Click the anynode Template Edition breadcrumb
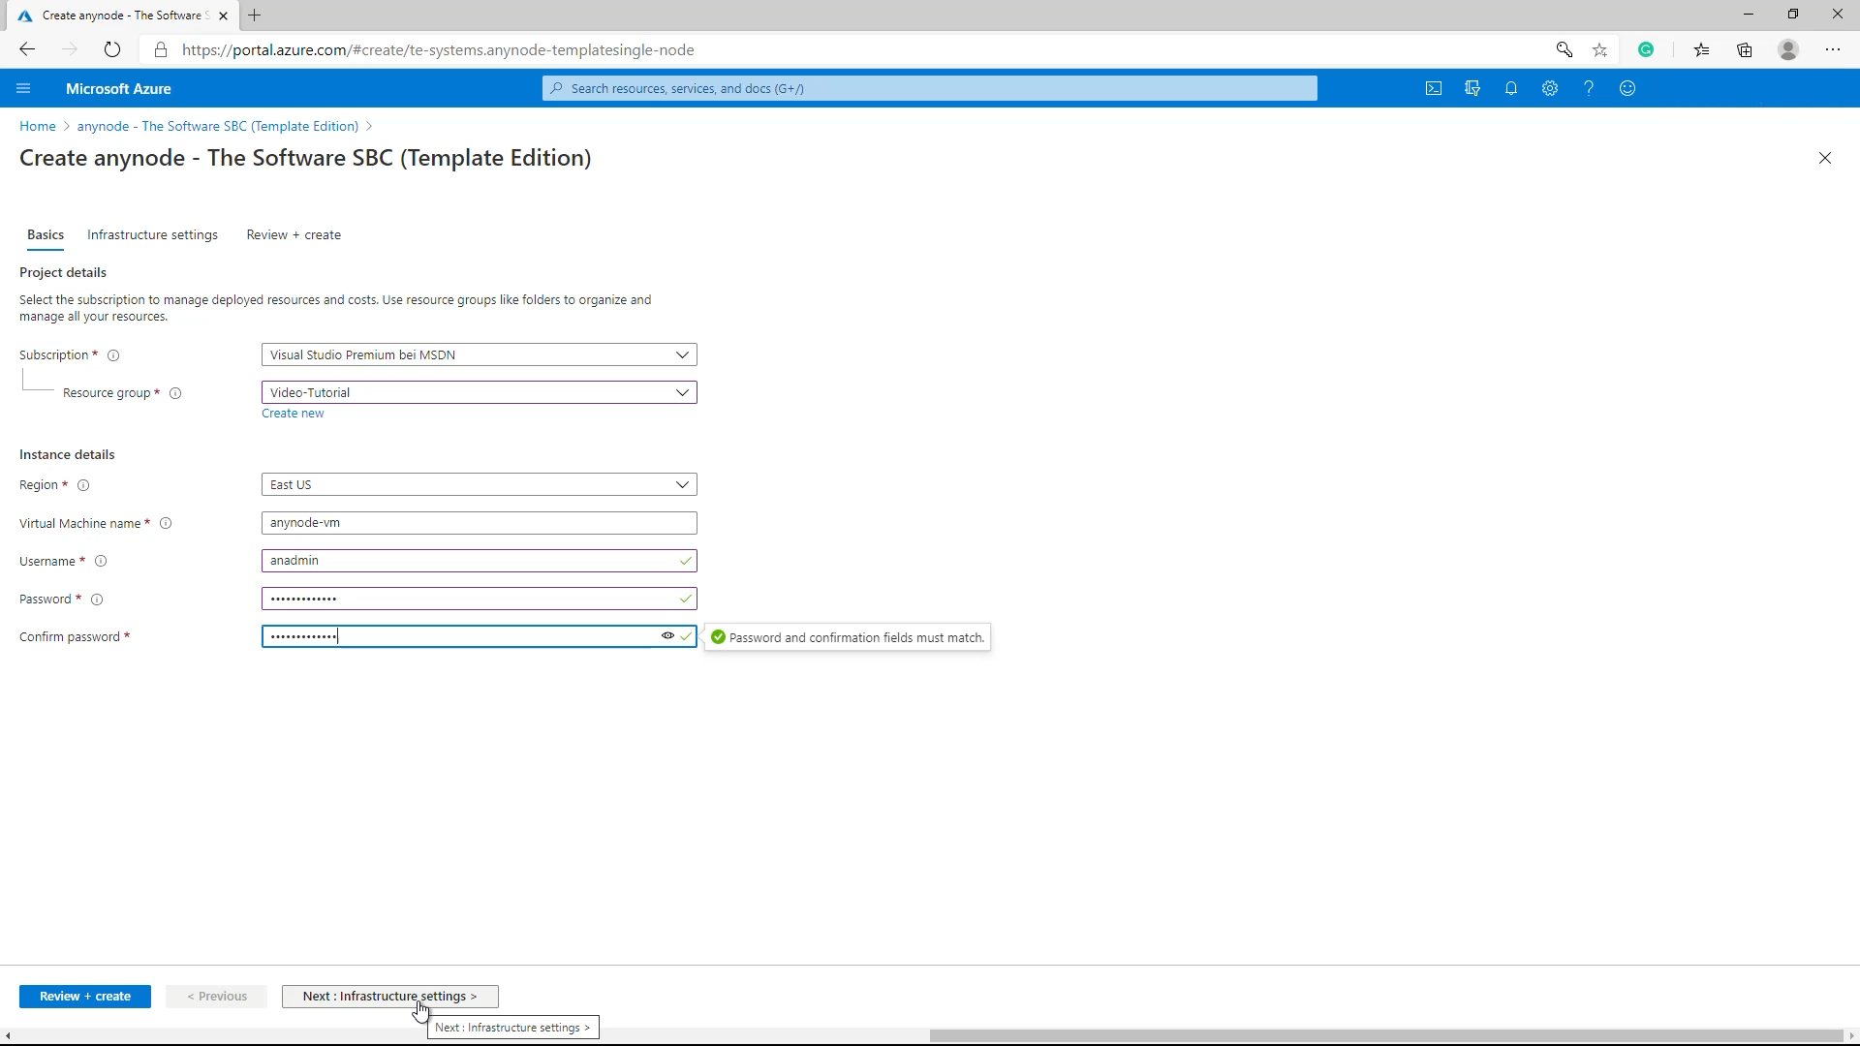This screenshot has width=1860, height=1046. click(x=218, y=127)
